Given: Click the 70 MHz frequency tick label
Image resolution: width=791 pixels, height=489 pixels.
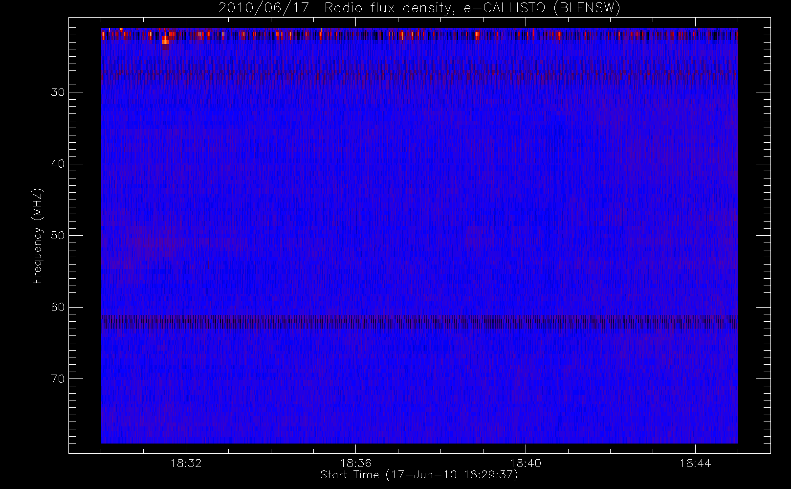Looking at the screenshot, I should click(57, 378).
